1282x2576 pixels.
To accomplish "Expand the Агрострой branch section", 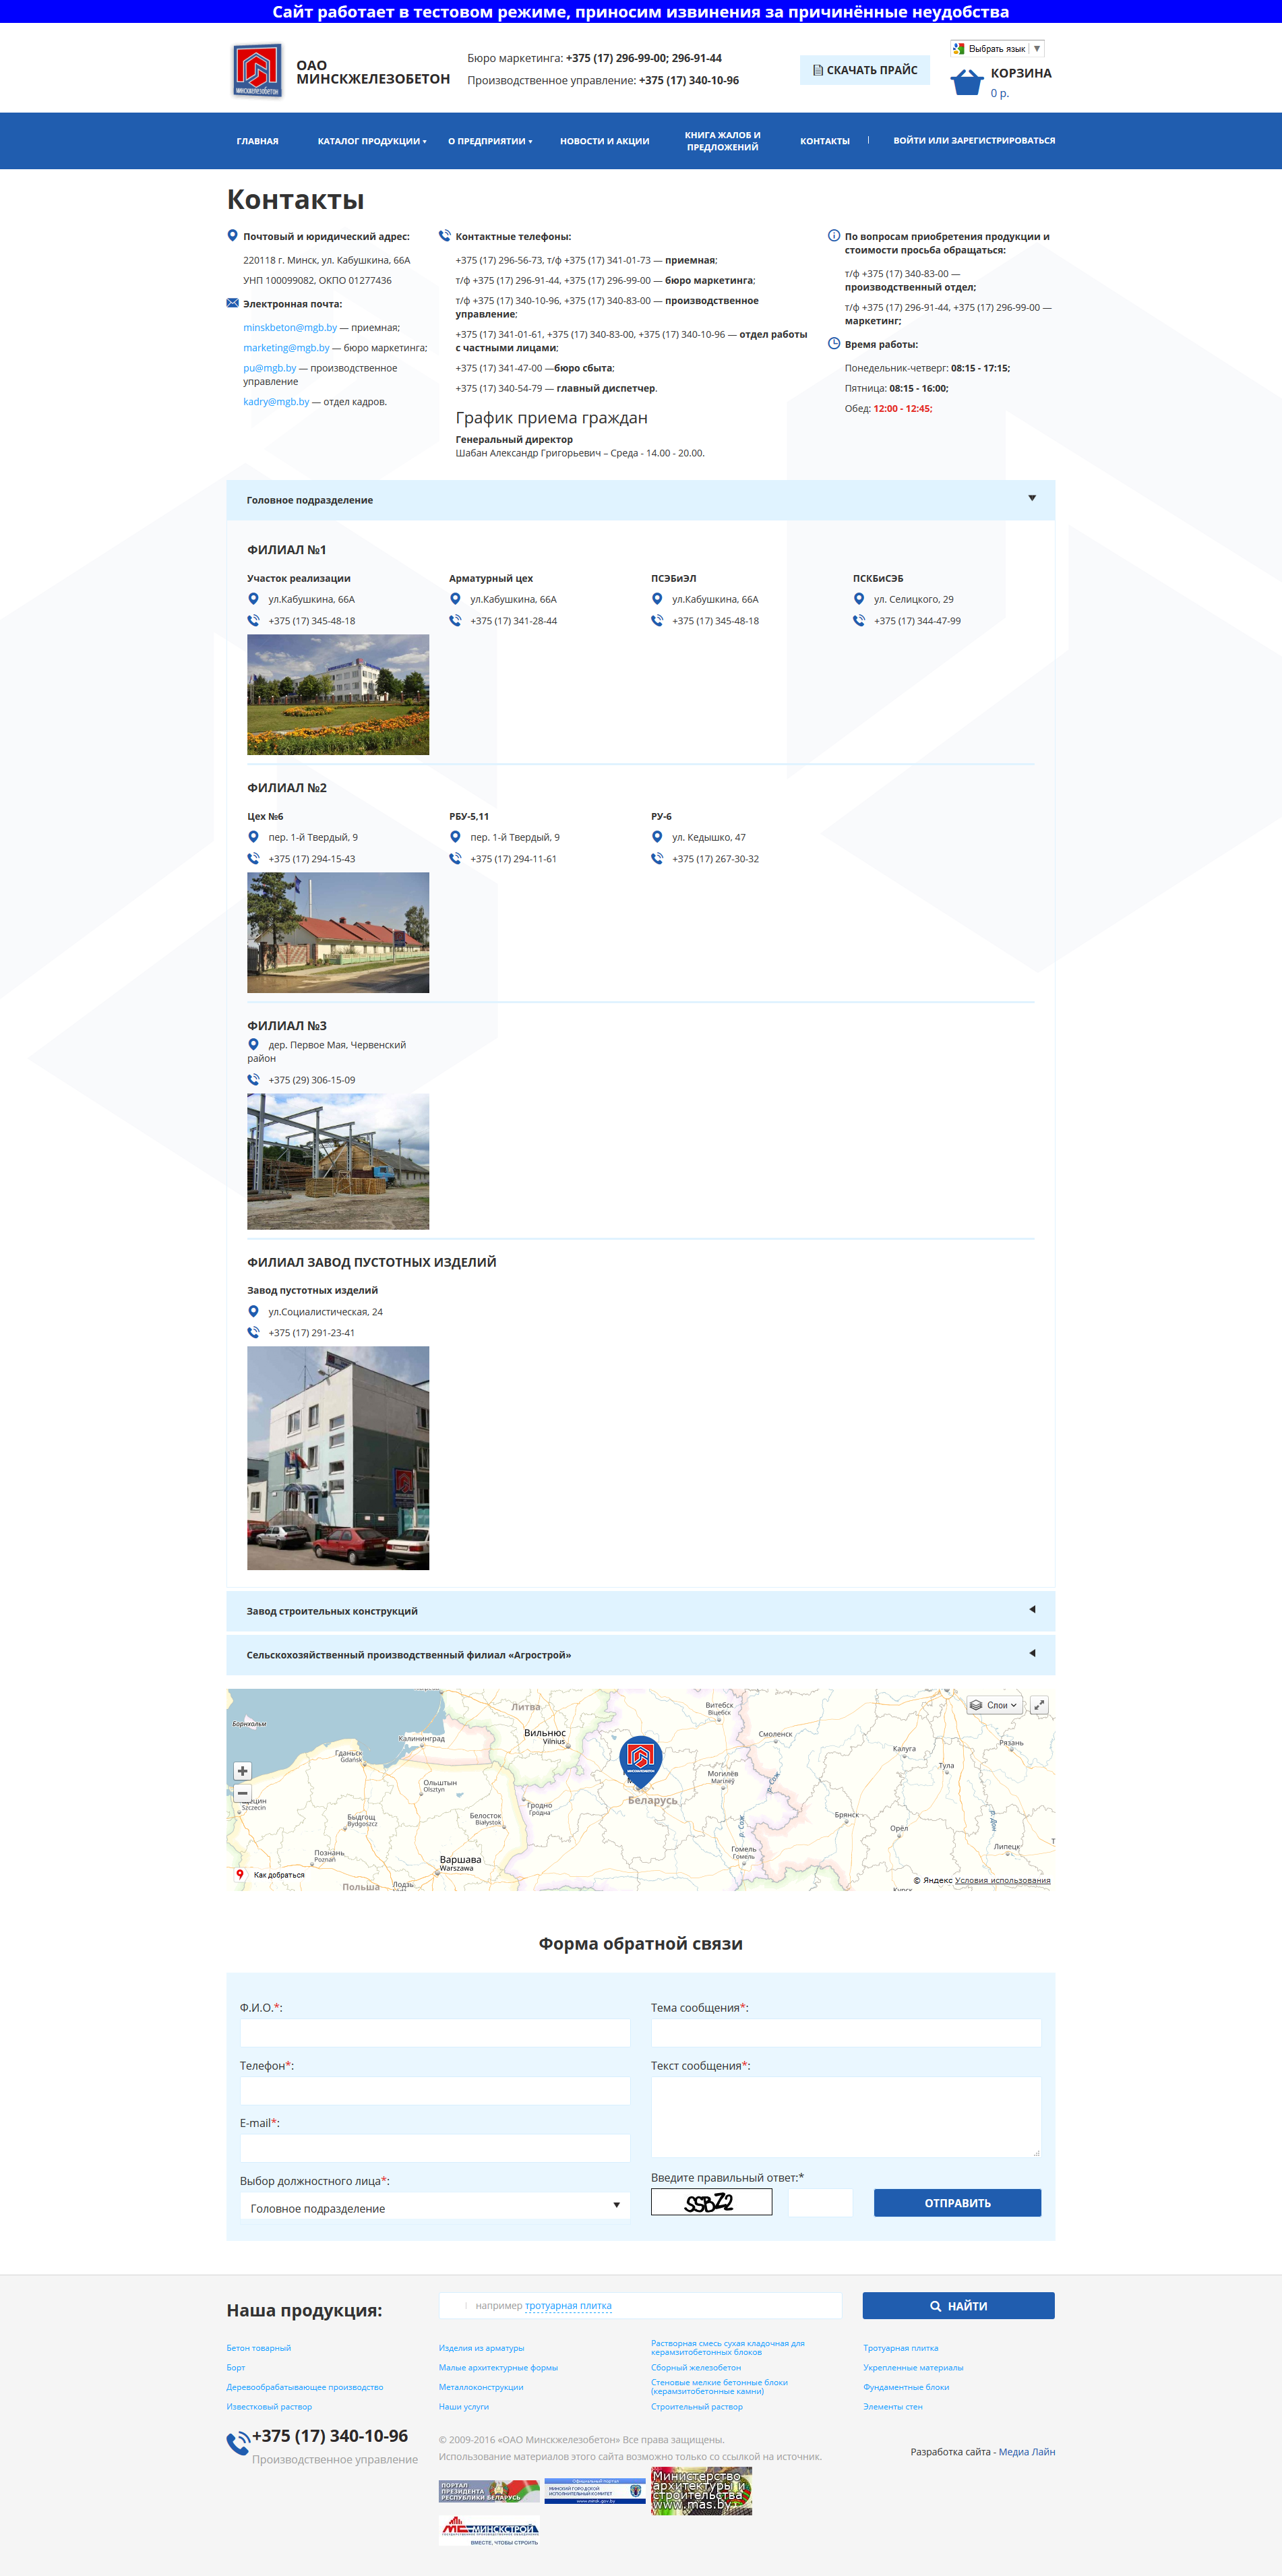I will coord(640,1655).
